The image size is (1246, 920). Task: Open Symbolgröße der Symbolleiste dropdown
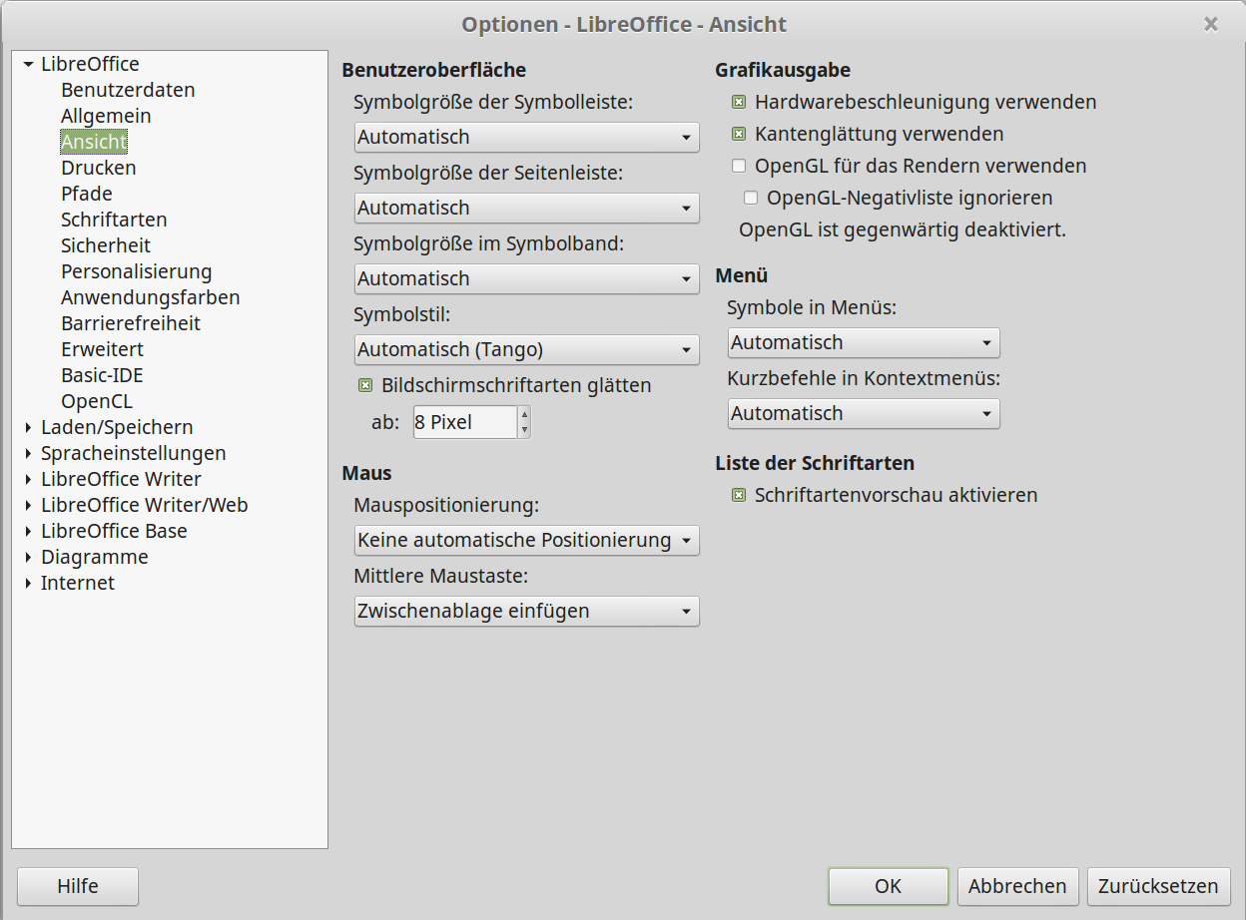(526, 137)
